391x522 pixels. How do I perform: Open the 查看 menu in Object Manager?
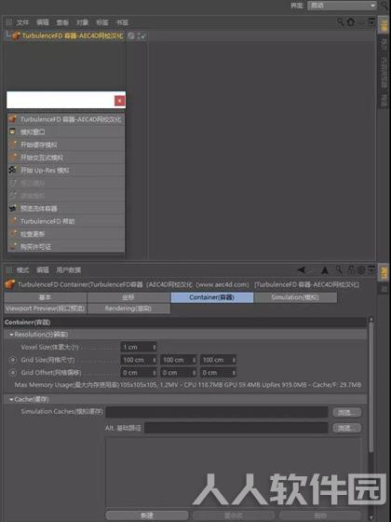pos(62,22)
